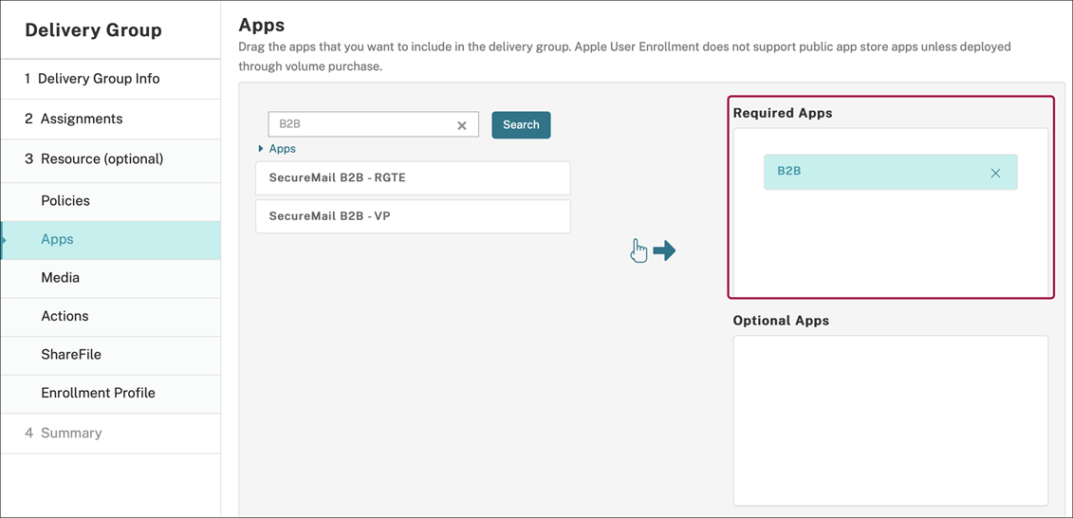The image size is (1073, 518).
Task: Select SecureMail B2B - RGTE app
Action: [413, 177]
